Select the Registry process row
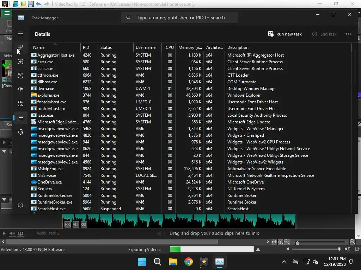The height and width of the screenshot is (270, 361). click(191, 189)
